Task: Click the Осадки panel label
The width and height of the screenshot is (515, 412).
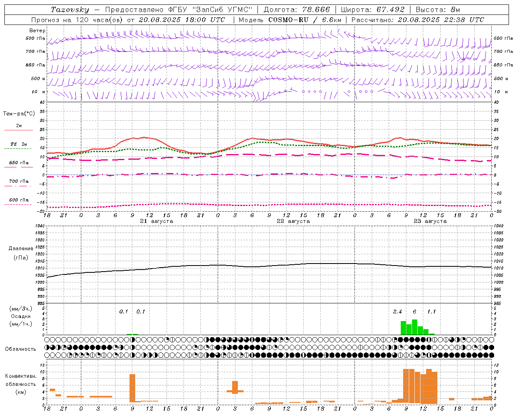Action: pyautogui.click(x=21, y=316)
